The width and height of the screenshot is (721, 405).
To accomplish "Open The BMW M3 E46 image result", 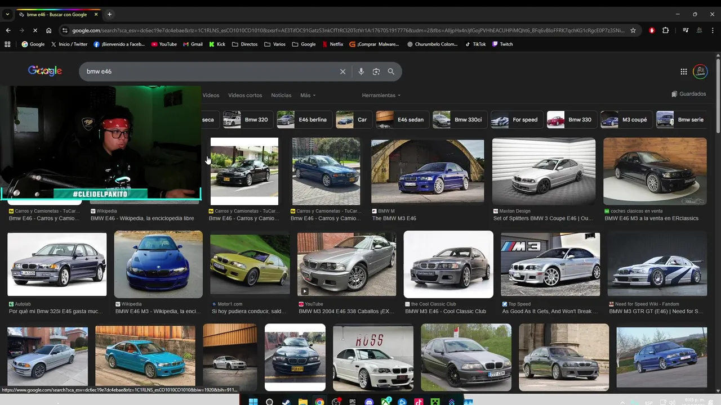I will [x=428, y=171].
